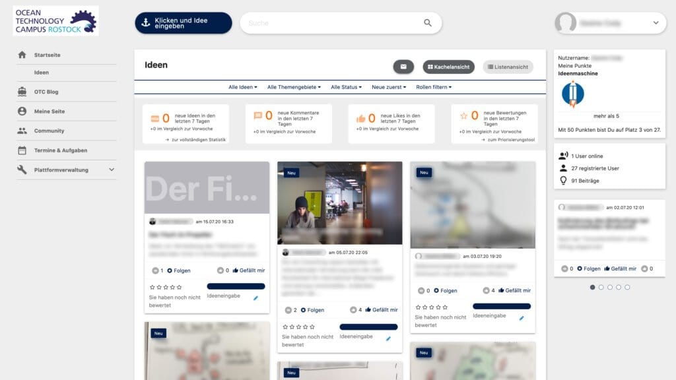
Task: Expand the Alle Themengebiete filter
Action: (x=292, y=86)
